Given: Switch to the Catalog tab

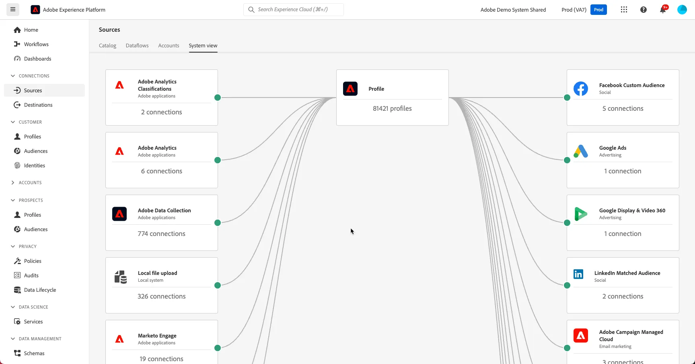Looking at the screenshot, I should 107,46.
